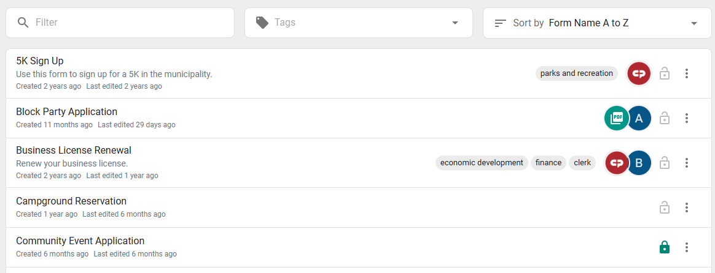The height and width of the screenshot is (273, 715).
Task: Click the blue B avatar on Business License Renewal
Action: [639, 163]
